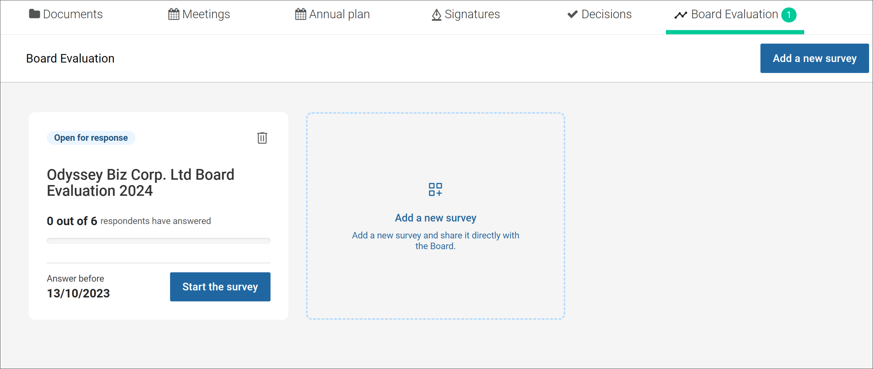
Task: Open the Decisions tab
Action: point(606,14)
